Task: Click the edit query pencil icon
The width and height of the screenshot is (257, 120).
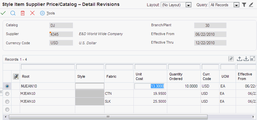Action: point(251,5)
